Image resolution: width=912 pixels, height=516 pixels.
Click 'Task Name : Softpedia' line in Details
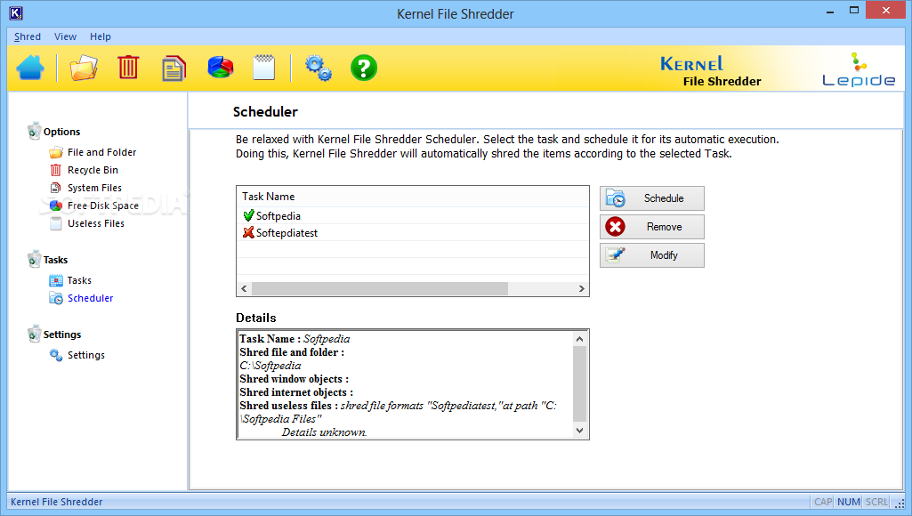pos(295,339)
